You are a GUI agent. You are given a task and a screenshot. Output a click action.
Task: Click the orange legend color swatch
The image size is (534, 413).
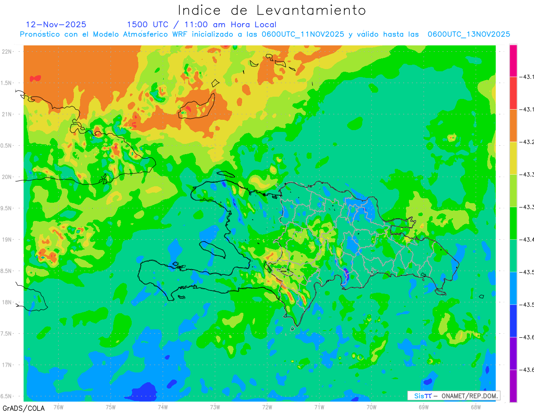pyautogui.click(x=513, y=126)
